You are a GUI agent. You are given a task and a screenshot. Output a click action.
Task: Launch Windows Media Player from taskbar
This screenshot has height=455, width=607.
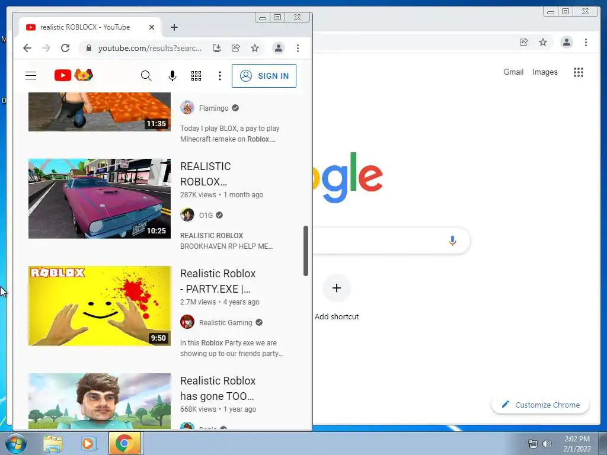(88, 443)
